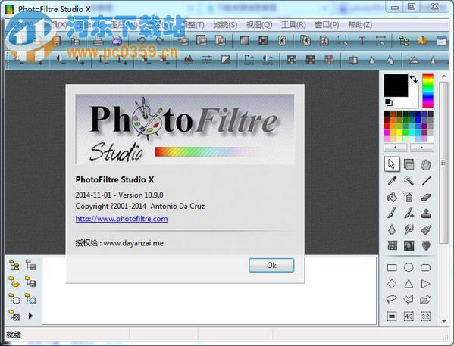The width and height of the screenshot is (454, 346).
Task: Click Ok to close the about dialog
Action: (271, 265)
